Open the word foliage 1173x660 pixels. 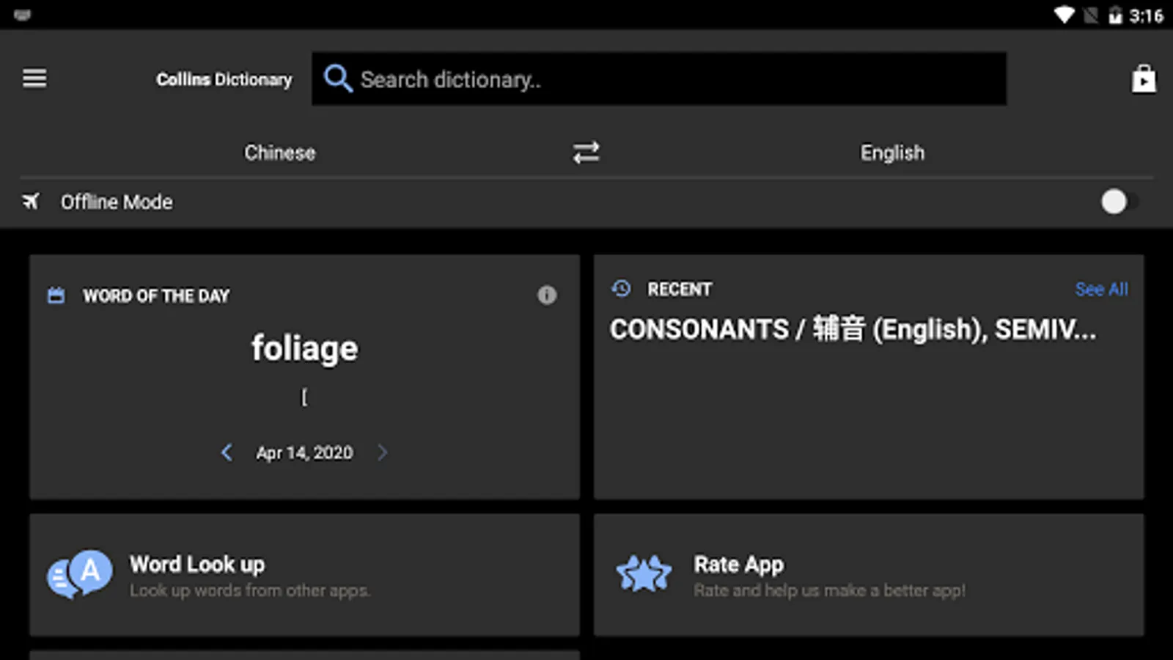pos(304,348)
